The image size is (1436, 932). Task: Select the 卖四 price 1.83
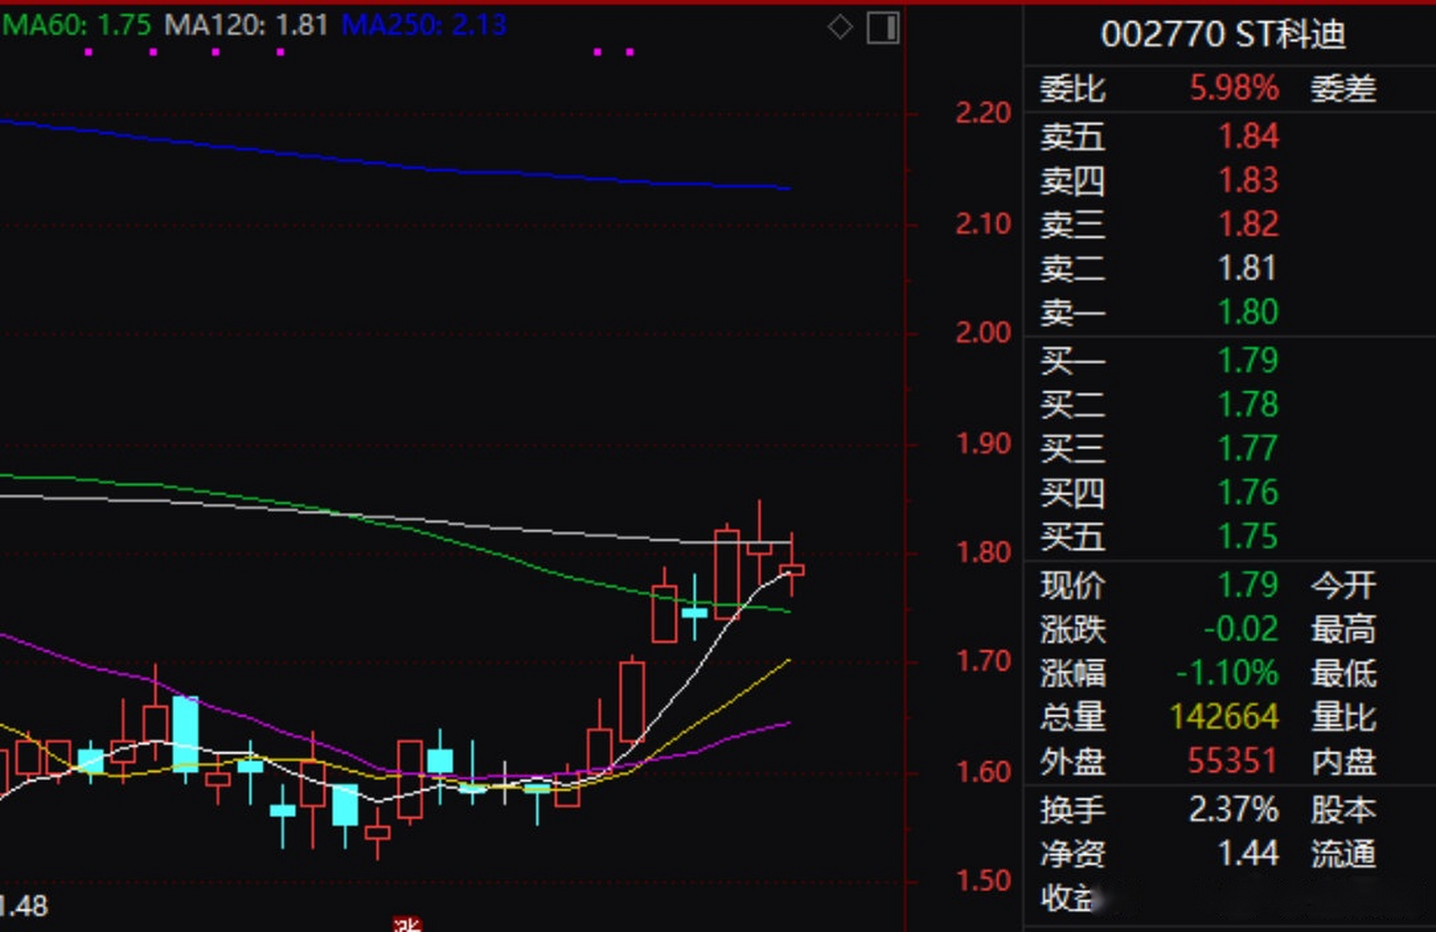click(1249, 180)
